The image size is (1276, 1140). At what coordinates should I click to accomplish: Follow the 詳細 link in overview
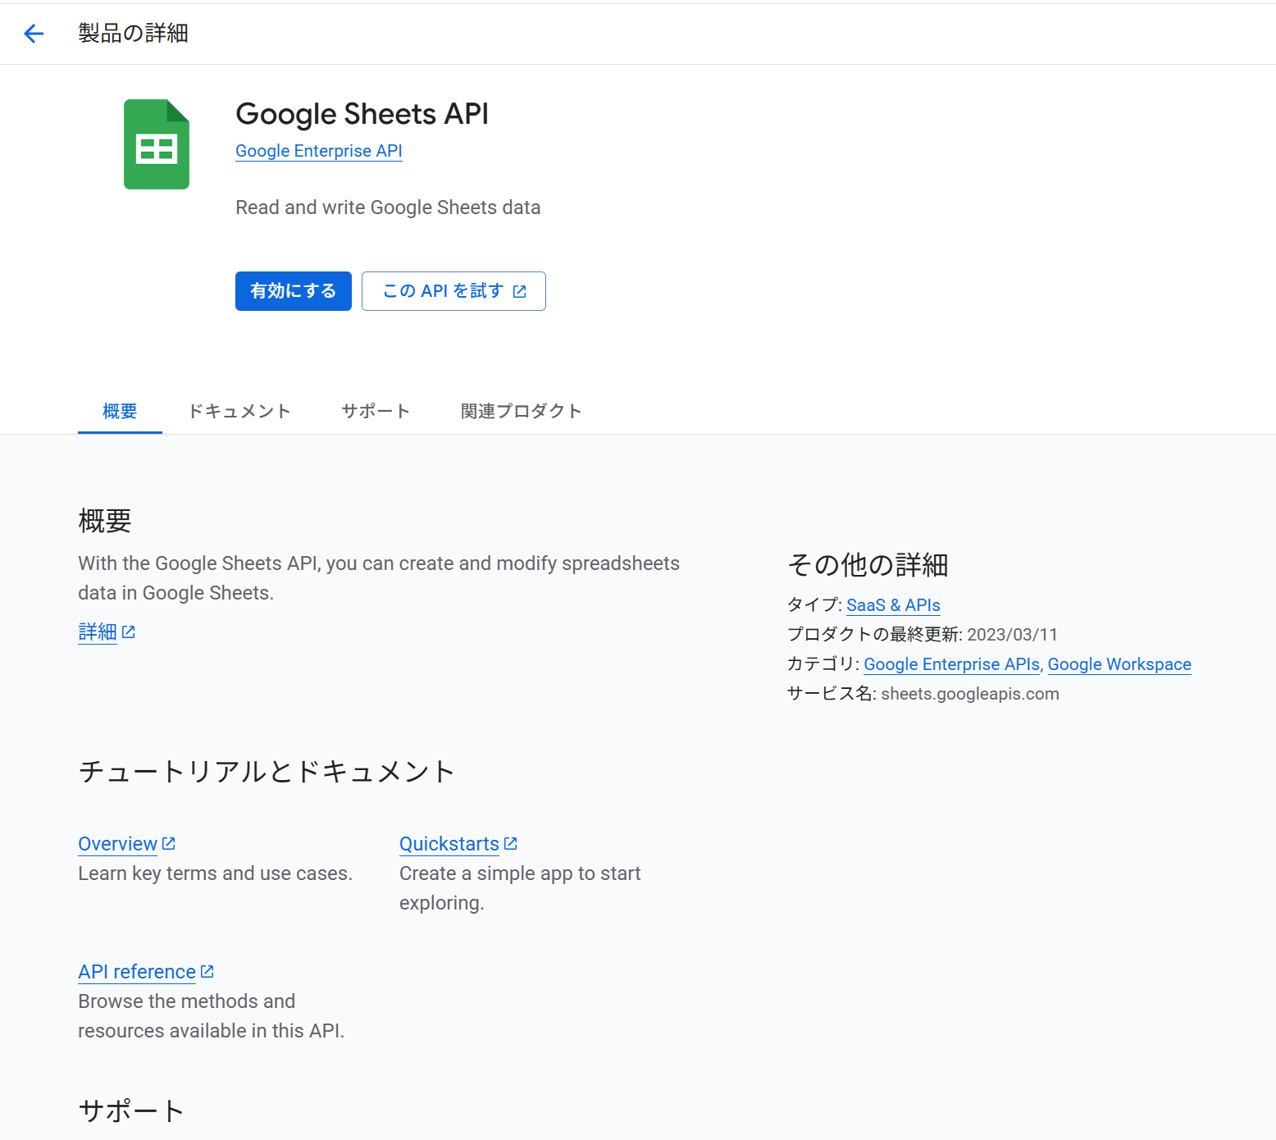coord(98,632)
